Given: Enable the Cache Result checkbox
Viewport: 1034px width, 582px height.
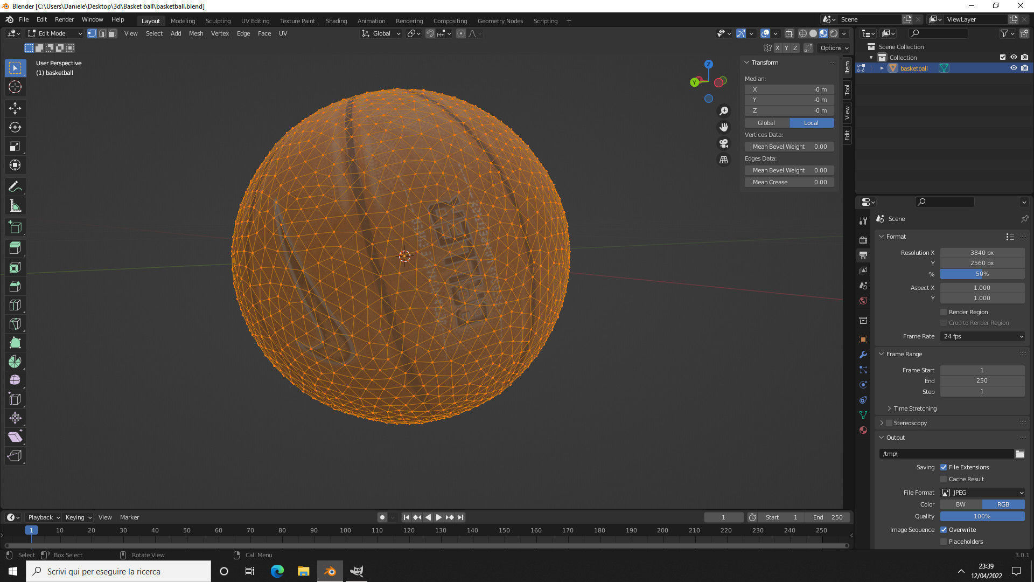Looking at the screenshot, I should (x=944, y=479).
